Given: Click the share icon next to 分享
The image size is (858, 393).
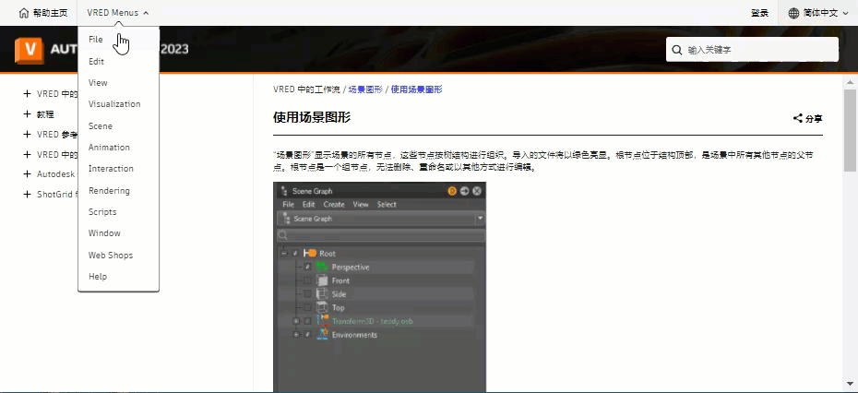Looking at the screenshot, I should [798, 118].
